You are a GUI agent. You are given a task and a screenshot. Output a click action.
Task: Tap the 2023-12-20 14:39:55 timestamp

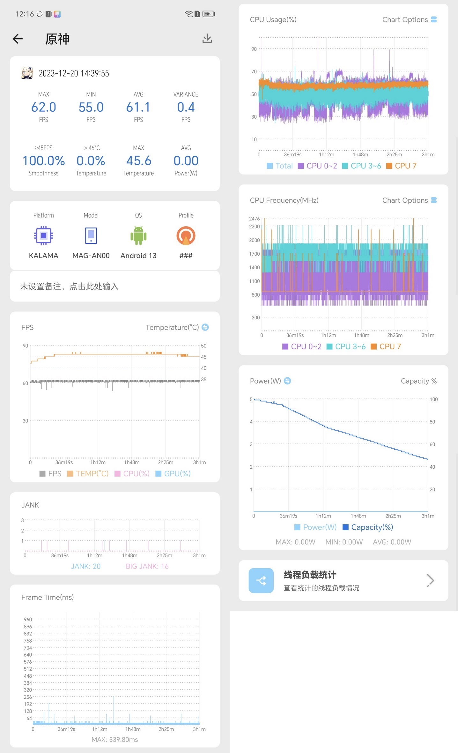pyautogui.click(x=74, y=73)
